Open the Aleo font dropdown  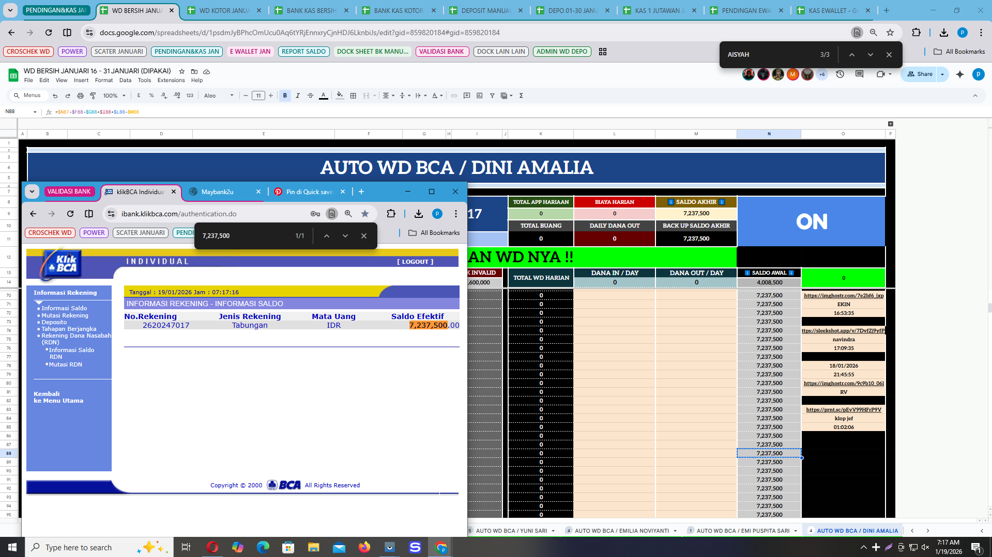click(219, 96)
